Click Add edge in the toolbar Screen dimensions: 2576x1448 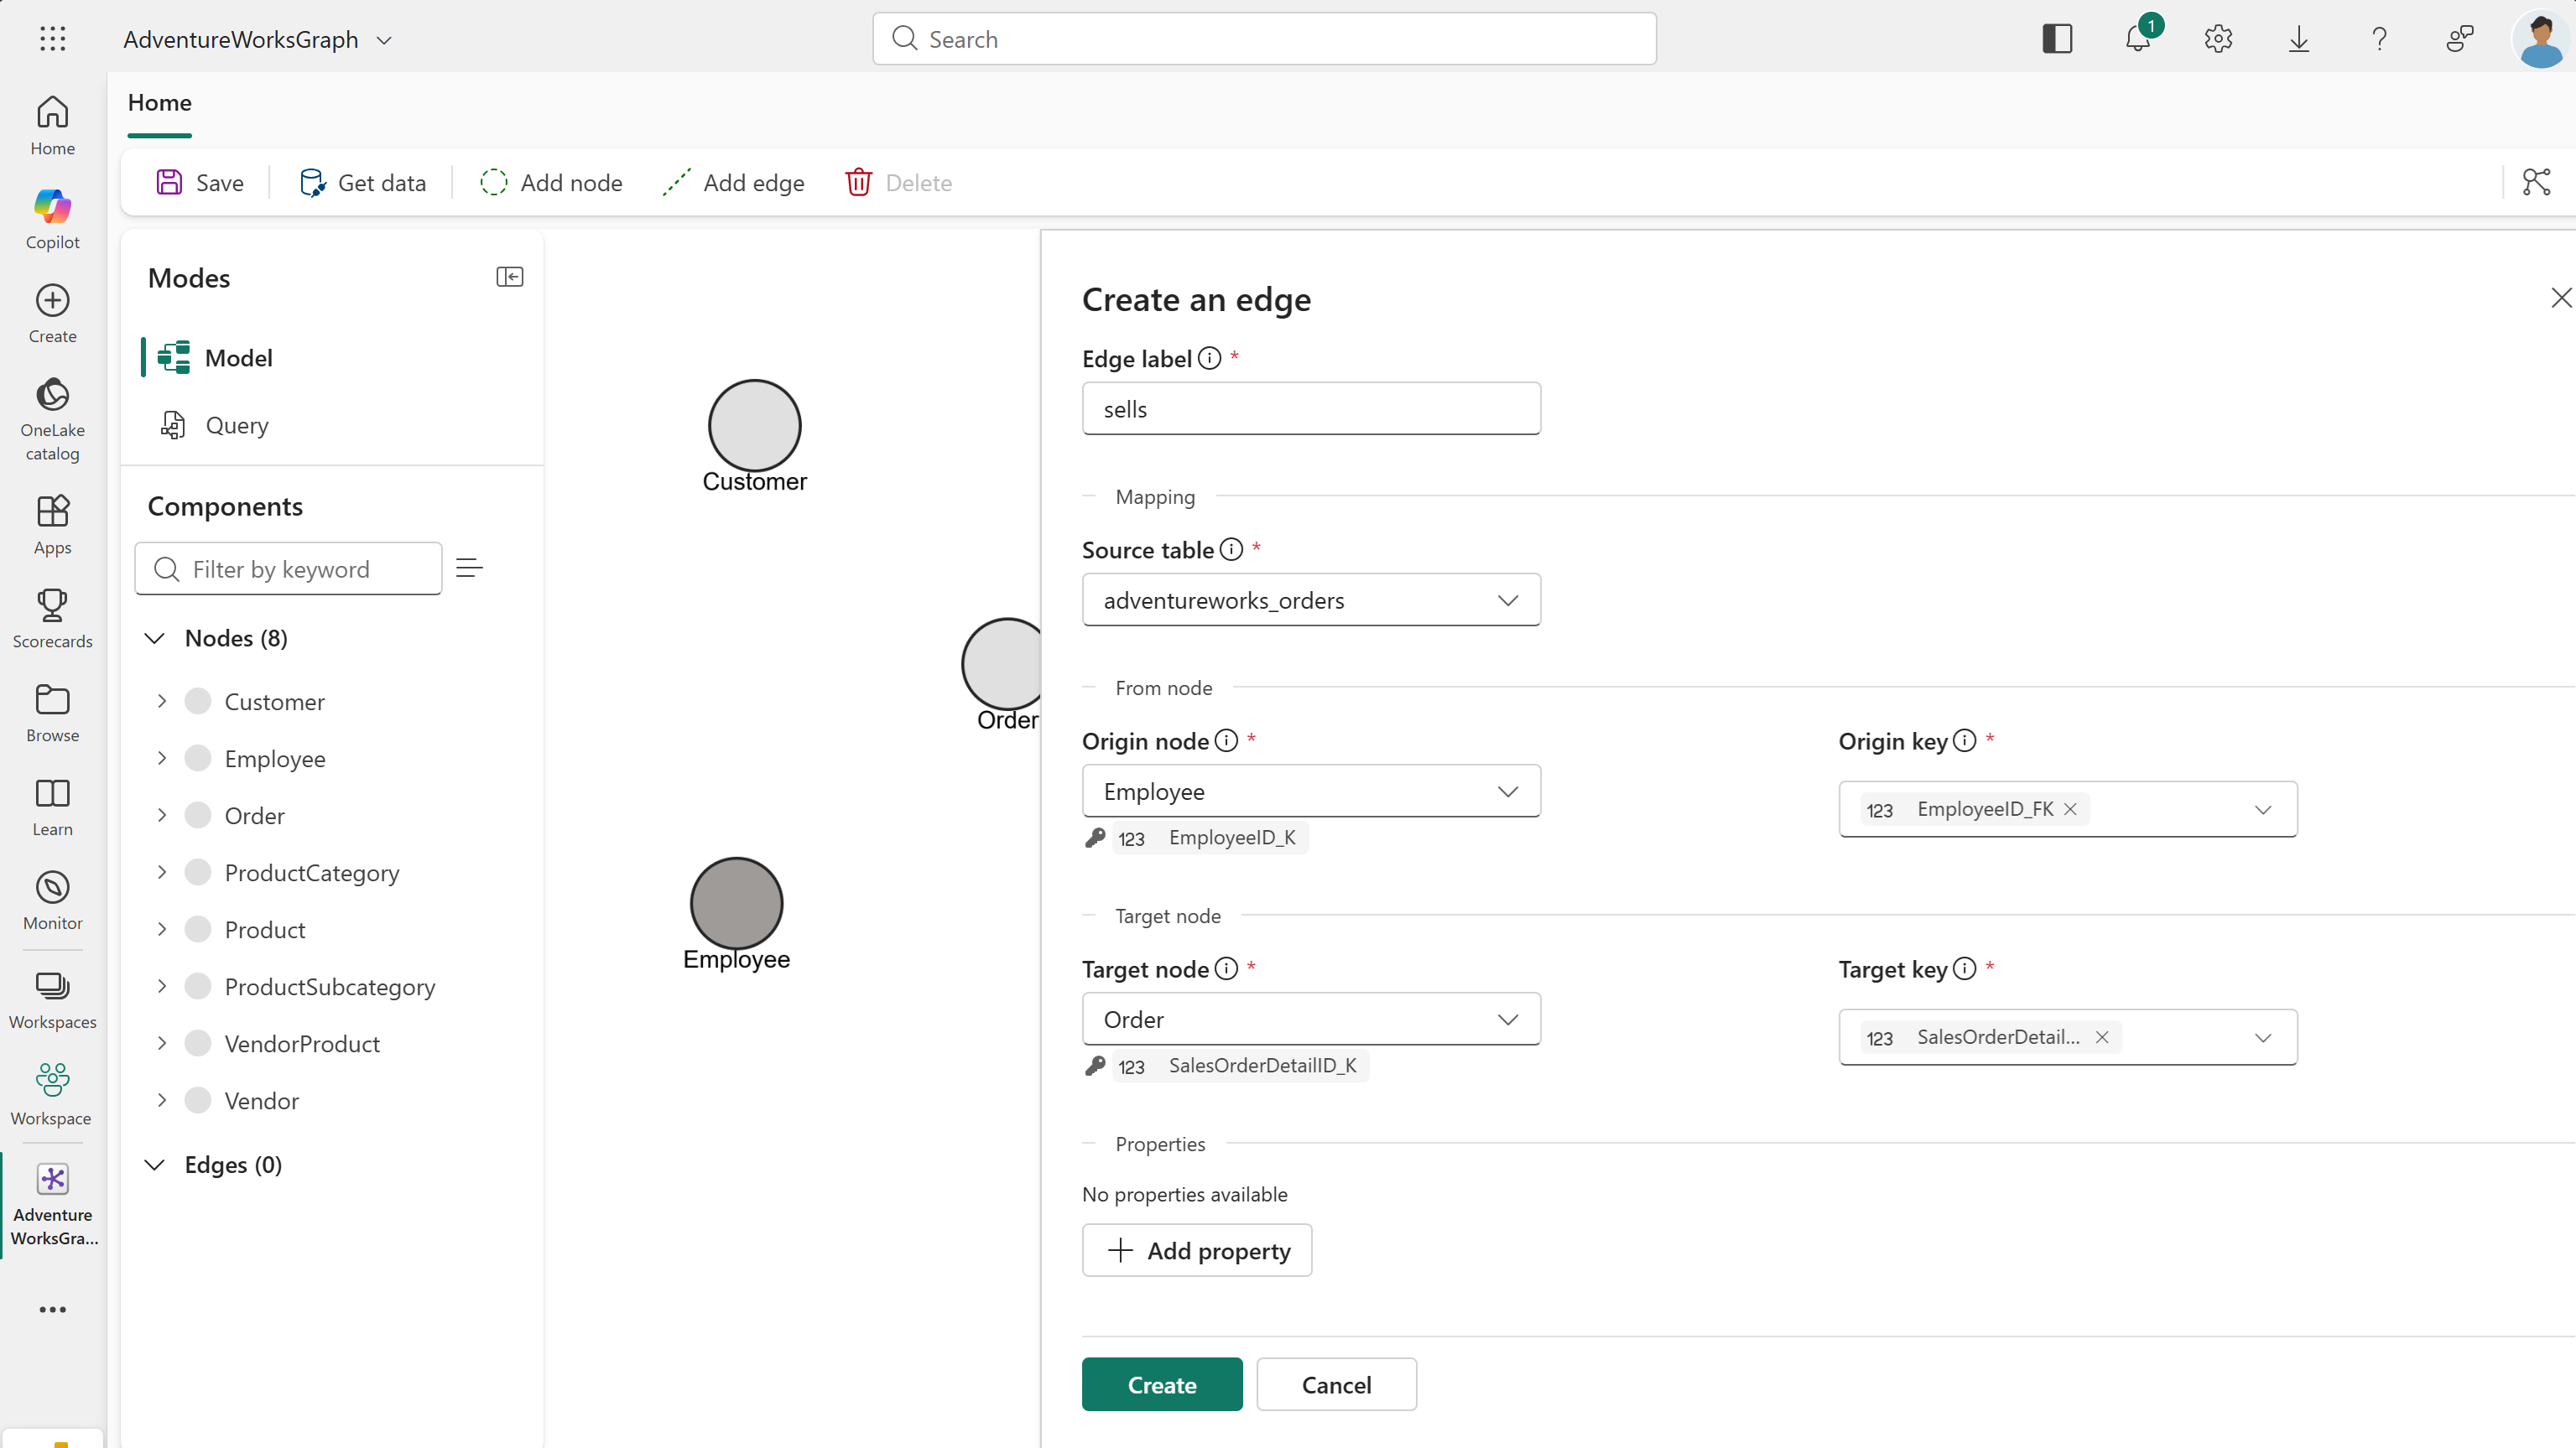pyautogui.click(x=733, y=182)
